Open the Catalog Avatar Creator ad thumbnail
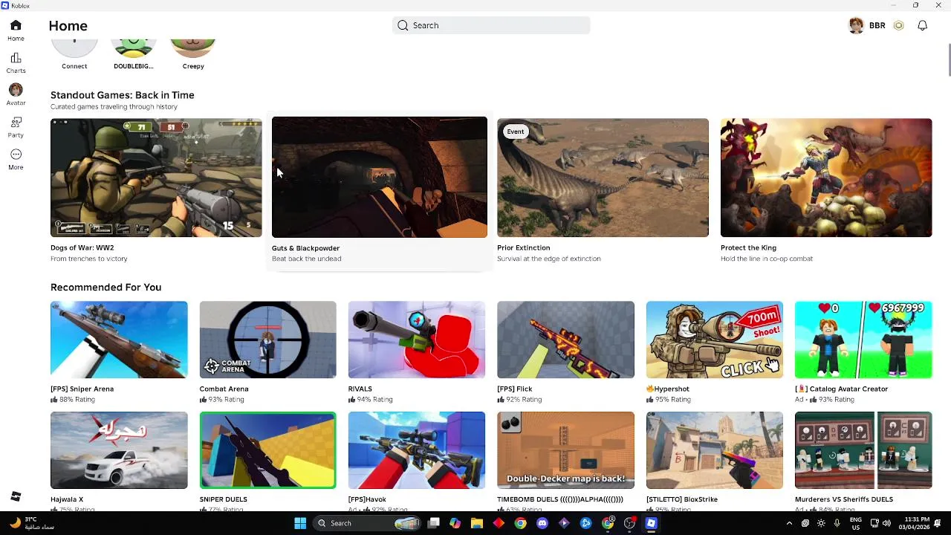Viewport: 951px width, 535px height. click(x=863, y=340)
